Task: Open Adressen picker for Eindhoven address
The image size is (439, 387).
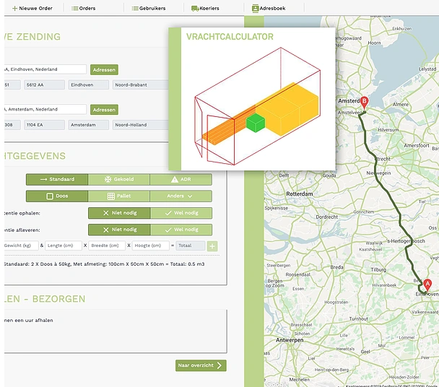Action: [104, 70]
